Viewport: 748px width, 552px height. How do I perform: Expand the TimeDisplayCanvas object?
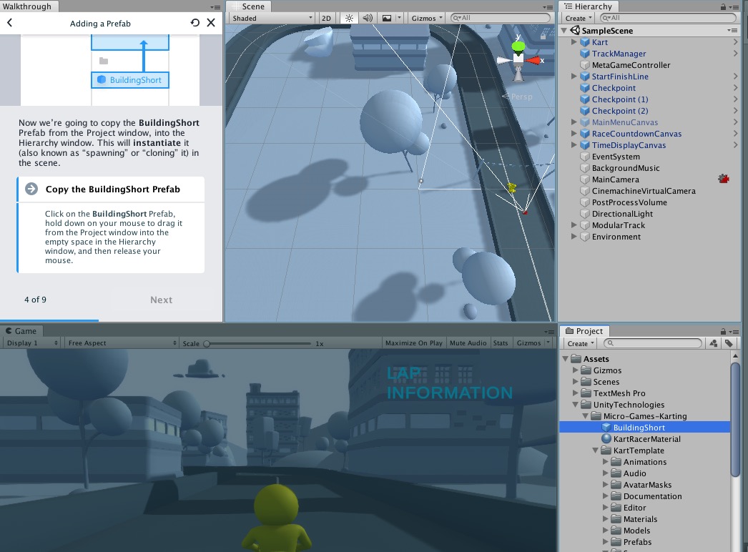pos(574,145)
